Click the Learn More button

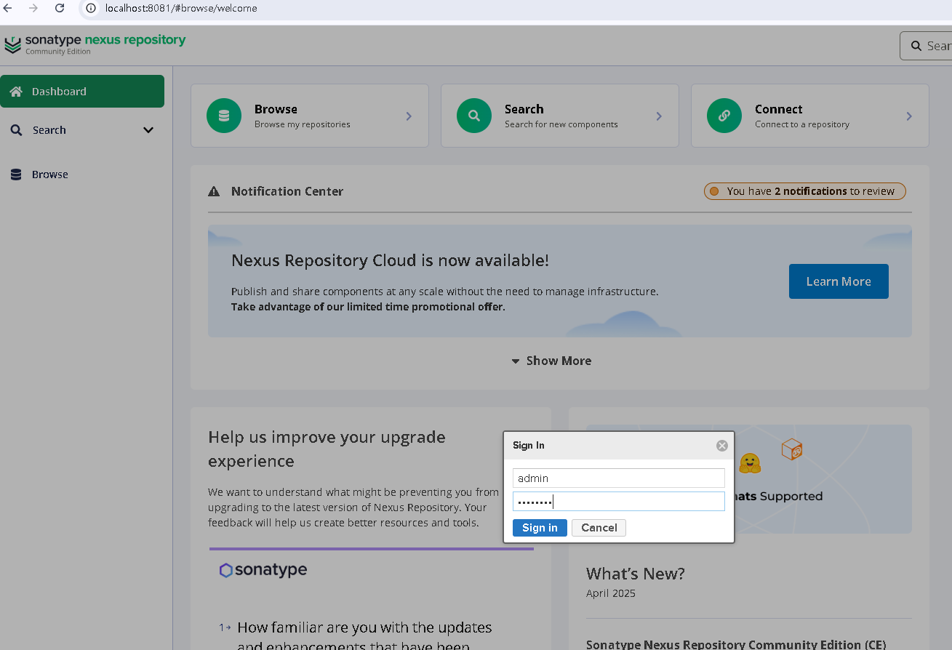click(839, 281)
